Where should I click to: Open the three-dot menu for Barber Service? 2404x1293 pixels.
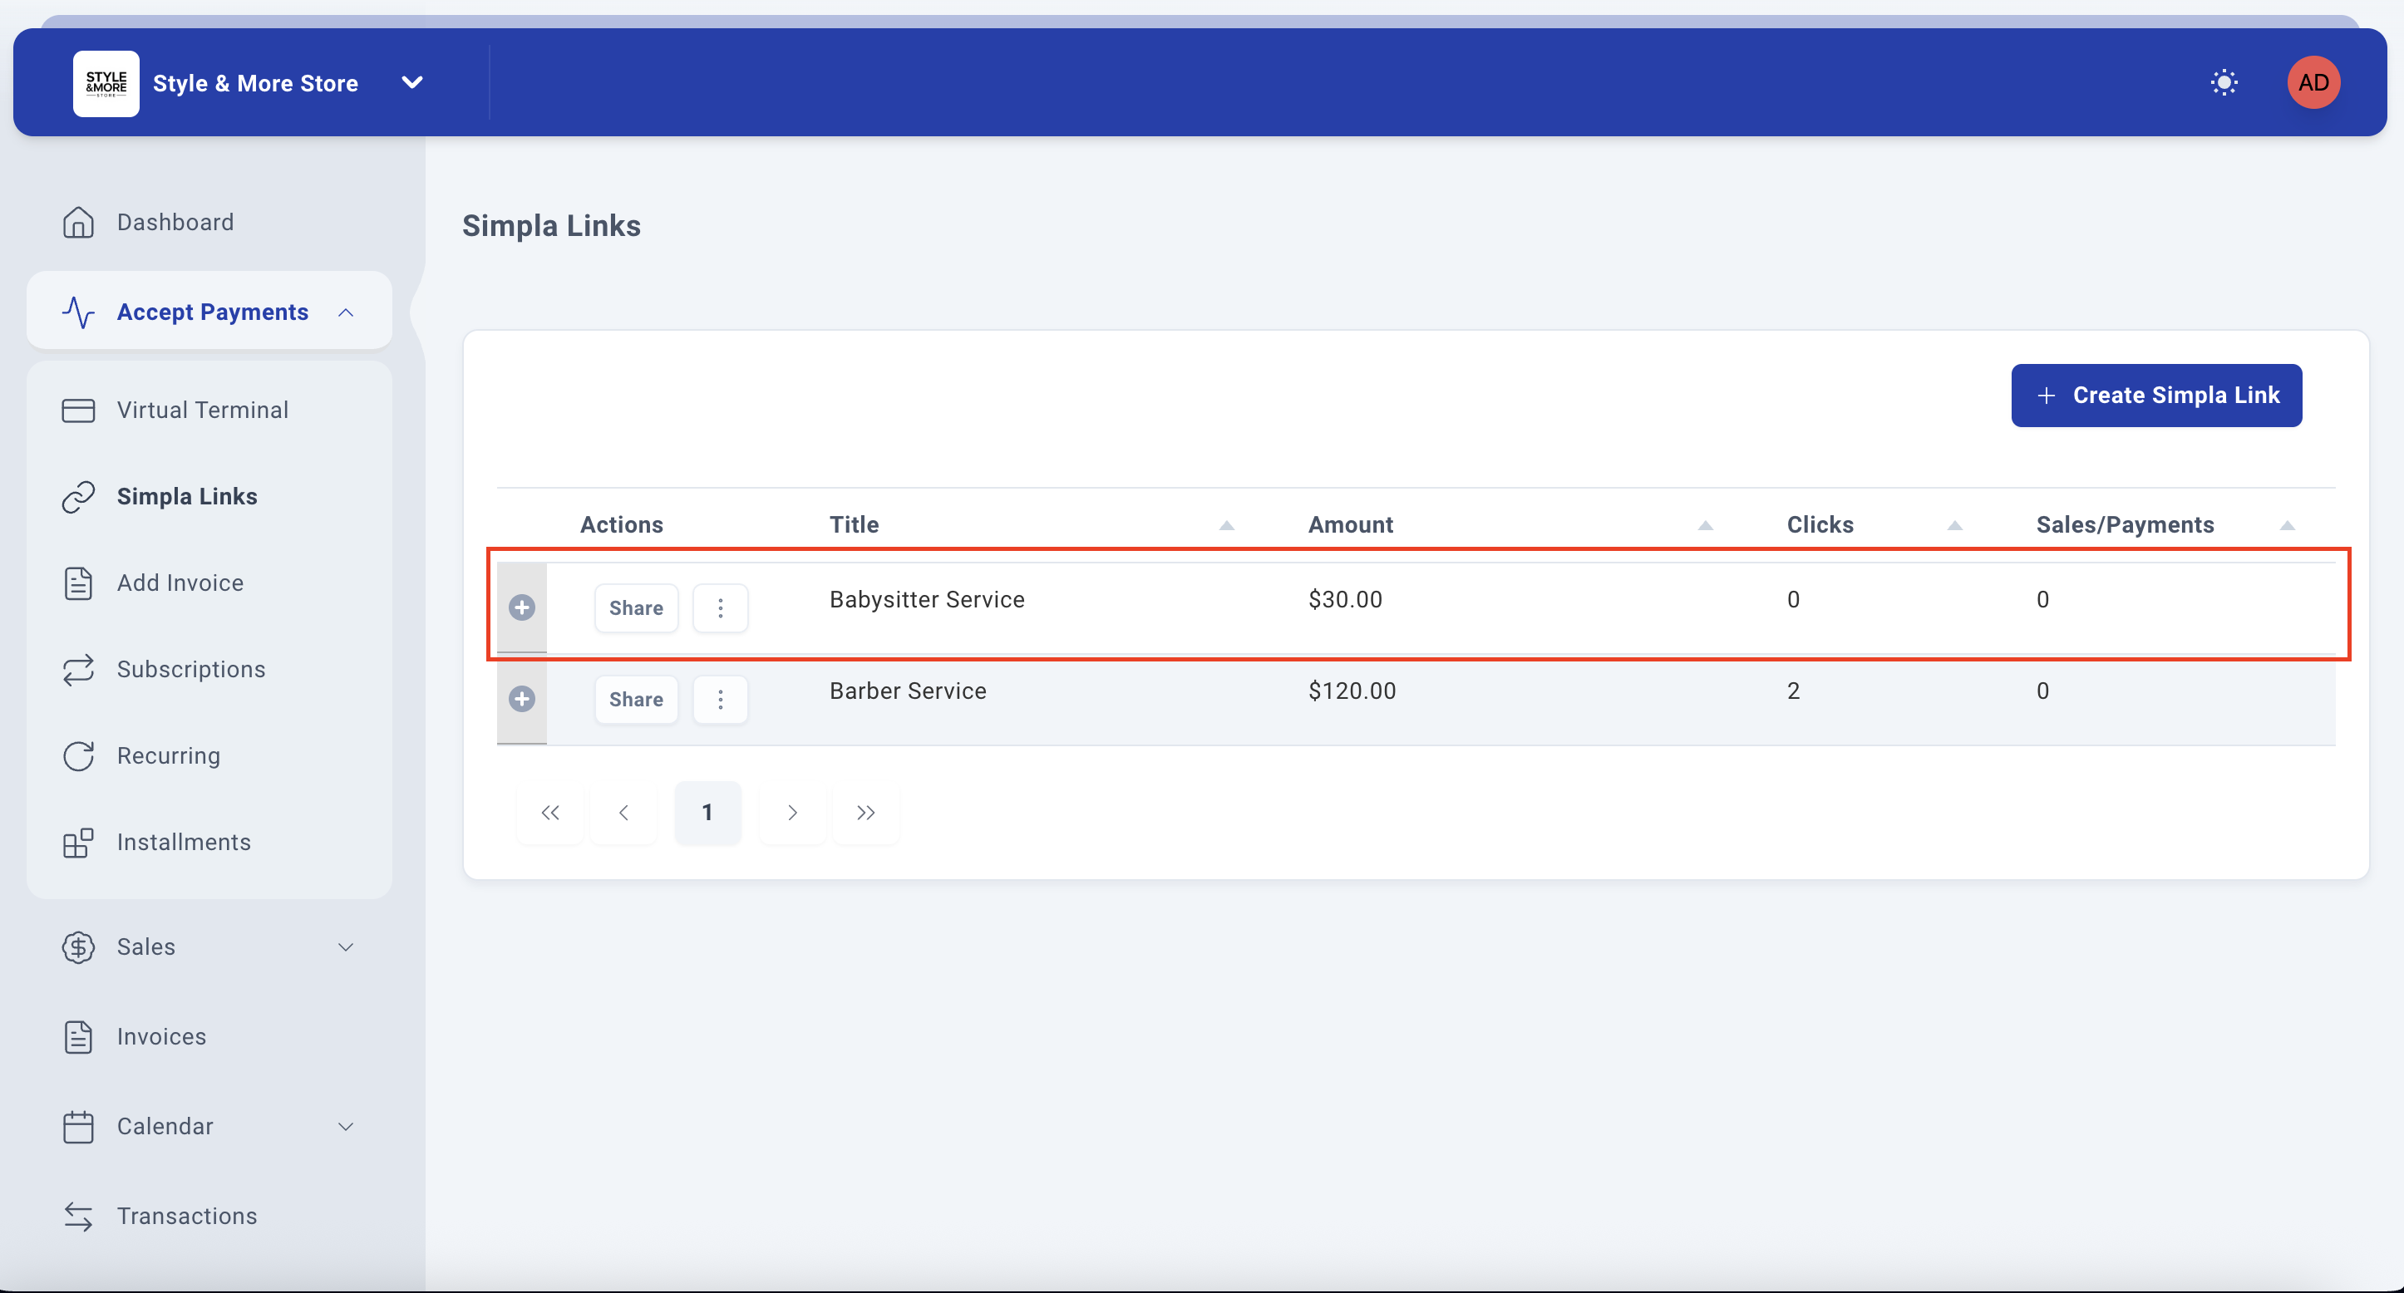[720, 700]
